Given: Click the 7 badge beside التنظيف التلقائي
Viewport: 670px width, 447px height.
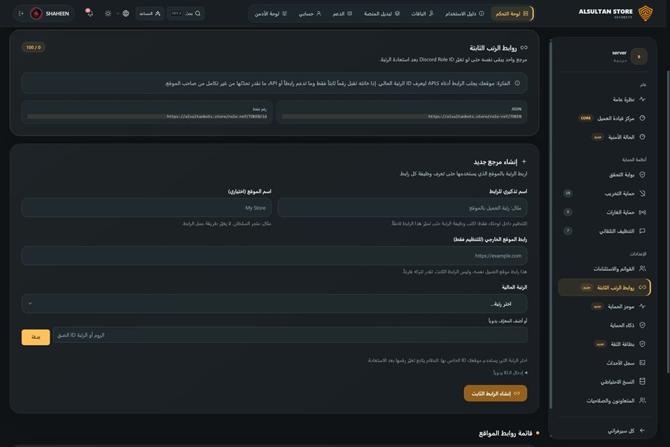Looking at the screenshot, I should [568, 231].
